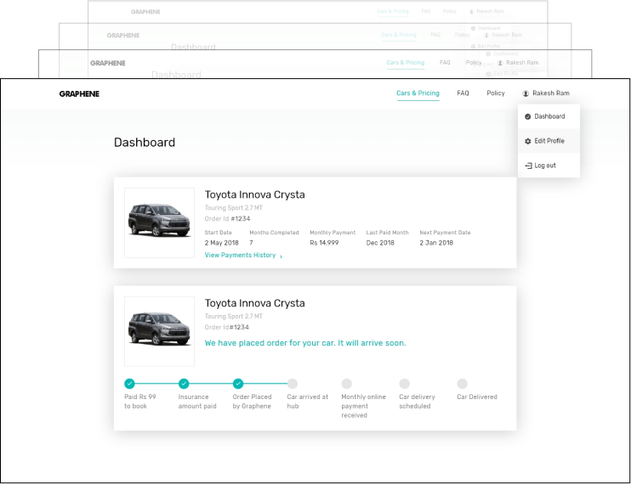This screenshot has width=631, height=484.
Task: Click 'Monthly online payment received' step circle
Action: coord(346,384)
